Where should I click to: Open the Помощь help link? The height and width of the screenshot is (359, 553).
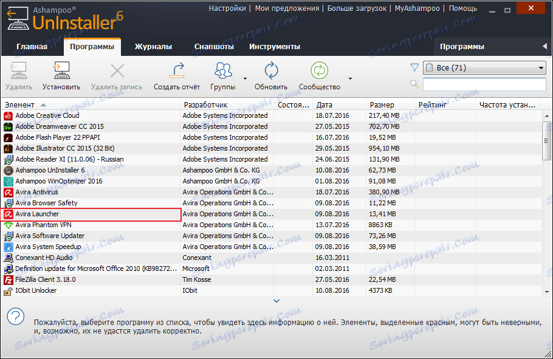coord(462,8)
